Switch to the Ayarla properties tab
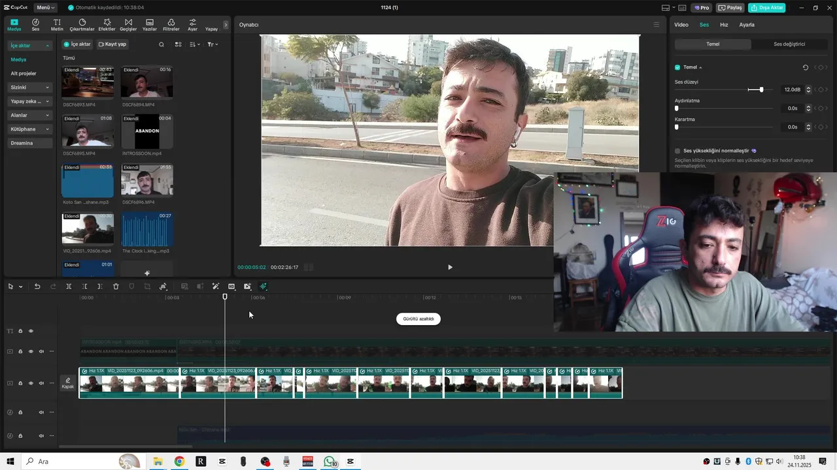 747,25
